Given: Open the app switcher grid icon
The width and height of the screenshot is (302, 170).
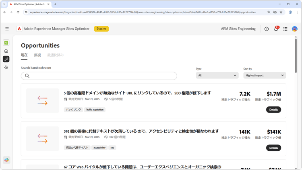Looking at the screenshot, I should (x=285, y=29).
